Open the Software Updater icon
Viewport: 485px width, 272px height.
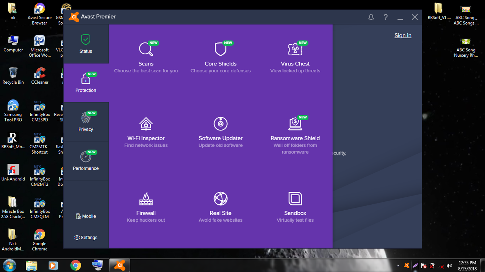[221, 124]
